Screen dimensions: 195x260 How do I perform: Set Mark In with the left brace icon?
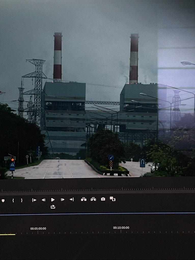click(13, 200)
